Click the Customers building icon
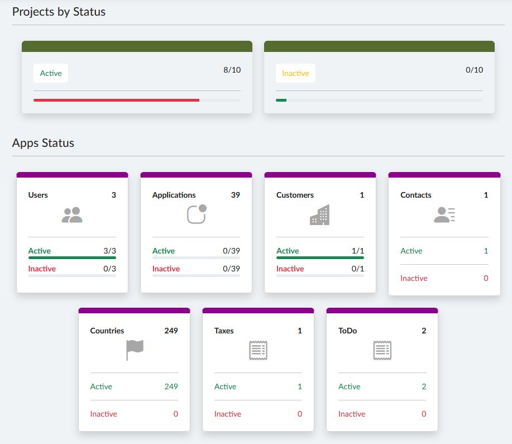 [x=320, y=215]
